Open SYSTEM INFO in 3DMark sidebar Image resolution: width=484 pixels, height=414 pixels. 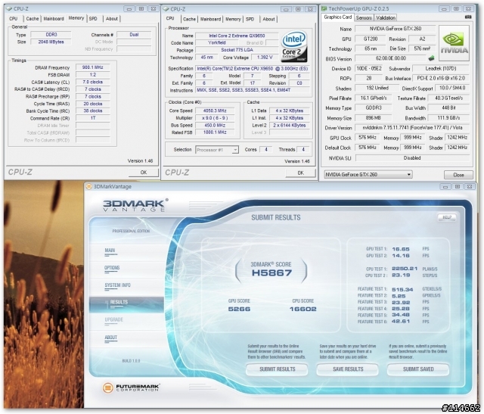tap(118, 285)
